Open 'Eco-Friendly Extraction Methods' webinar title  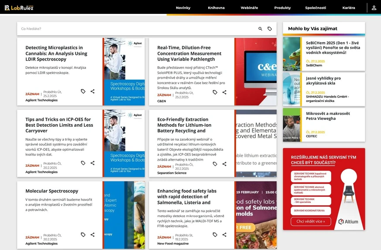pyautogui.click(x=184, y=125)
